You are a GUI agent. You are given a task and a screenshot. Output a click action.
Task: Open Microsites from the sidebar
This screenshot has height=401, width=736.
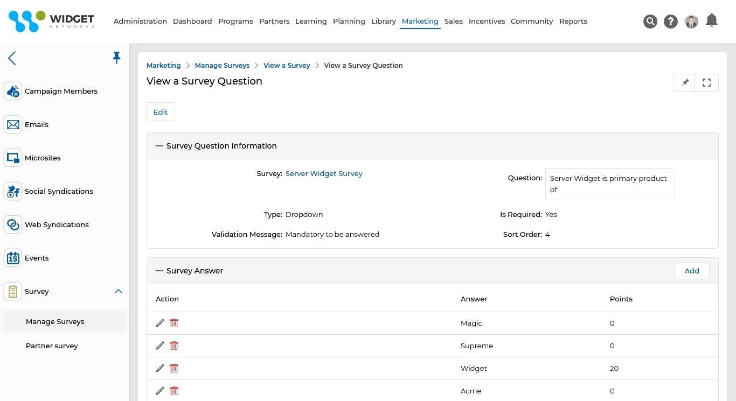pyautogui.click(x=12, y=158)
